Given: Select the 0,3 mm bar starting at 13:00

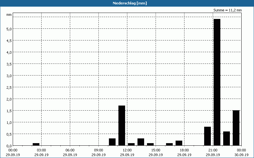Looking at the screenshot, I should pos(141,142).
